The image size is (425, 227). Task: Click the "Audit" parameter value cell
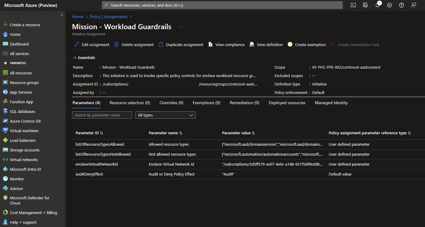[x=228, y=174]
